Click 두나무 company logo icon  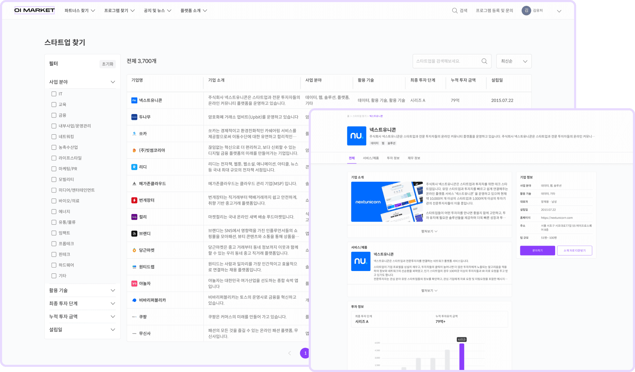pos(134,117)
